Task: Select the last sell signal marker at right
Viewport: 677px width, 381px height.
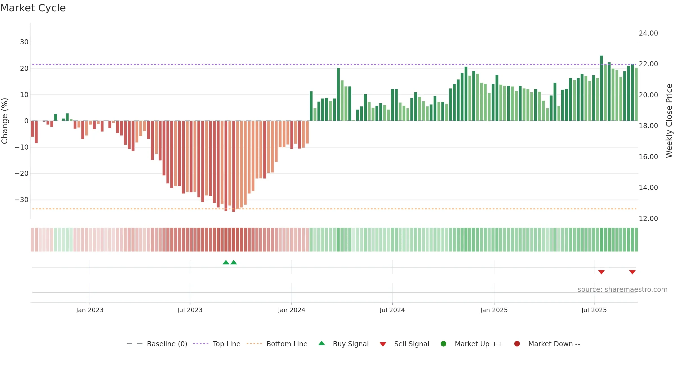Action: click(632, 272)
